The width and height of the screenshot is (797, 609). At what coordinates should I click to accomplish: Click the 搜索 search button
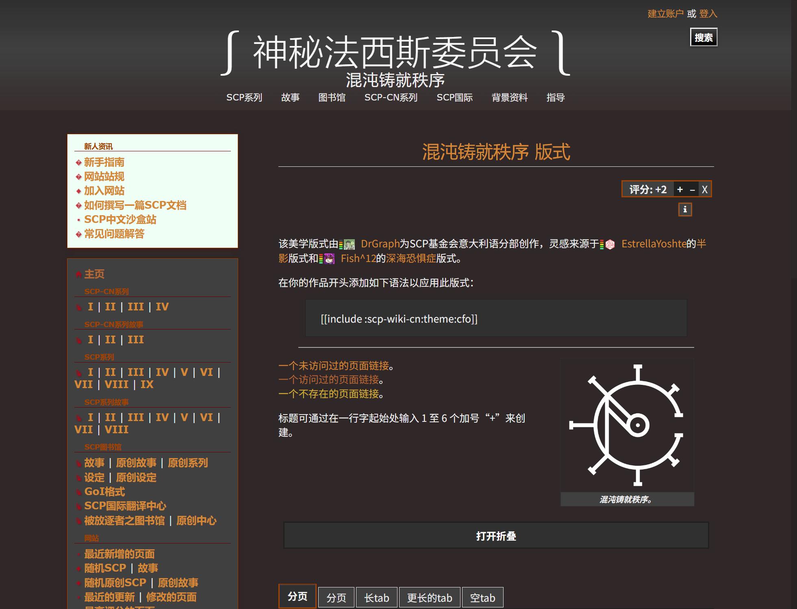(703, 37)
